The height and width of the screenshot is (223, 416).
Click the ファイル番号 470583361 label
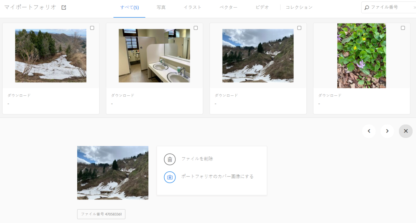[x=101, y=214]
